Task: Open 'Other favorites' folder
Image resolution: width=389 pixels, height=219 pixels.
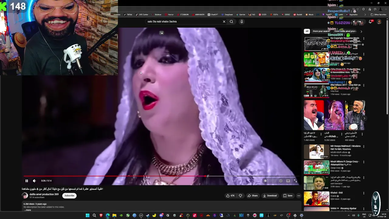Action: click(x=378, y=15)
